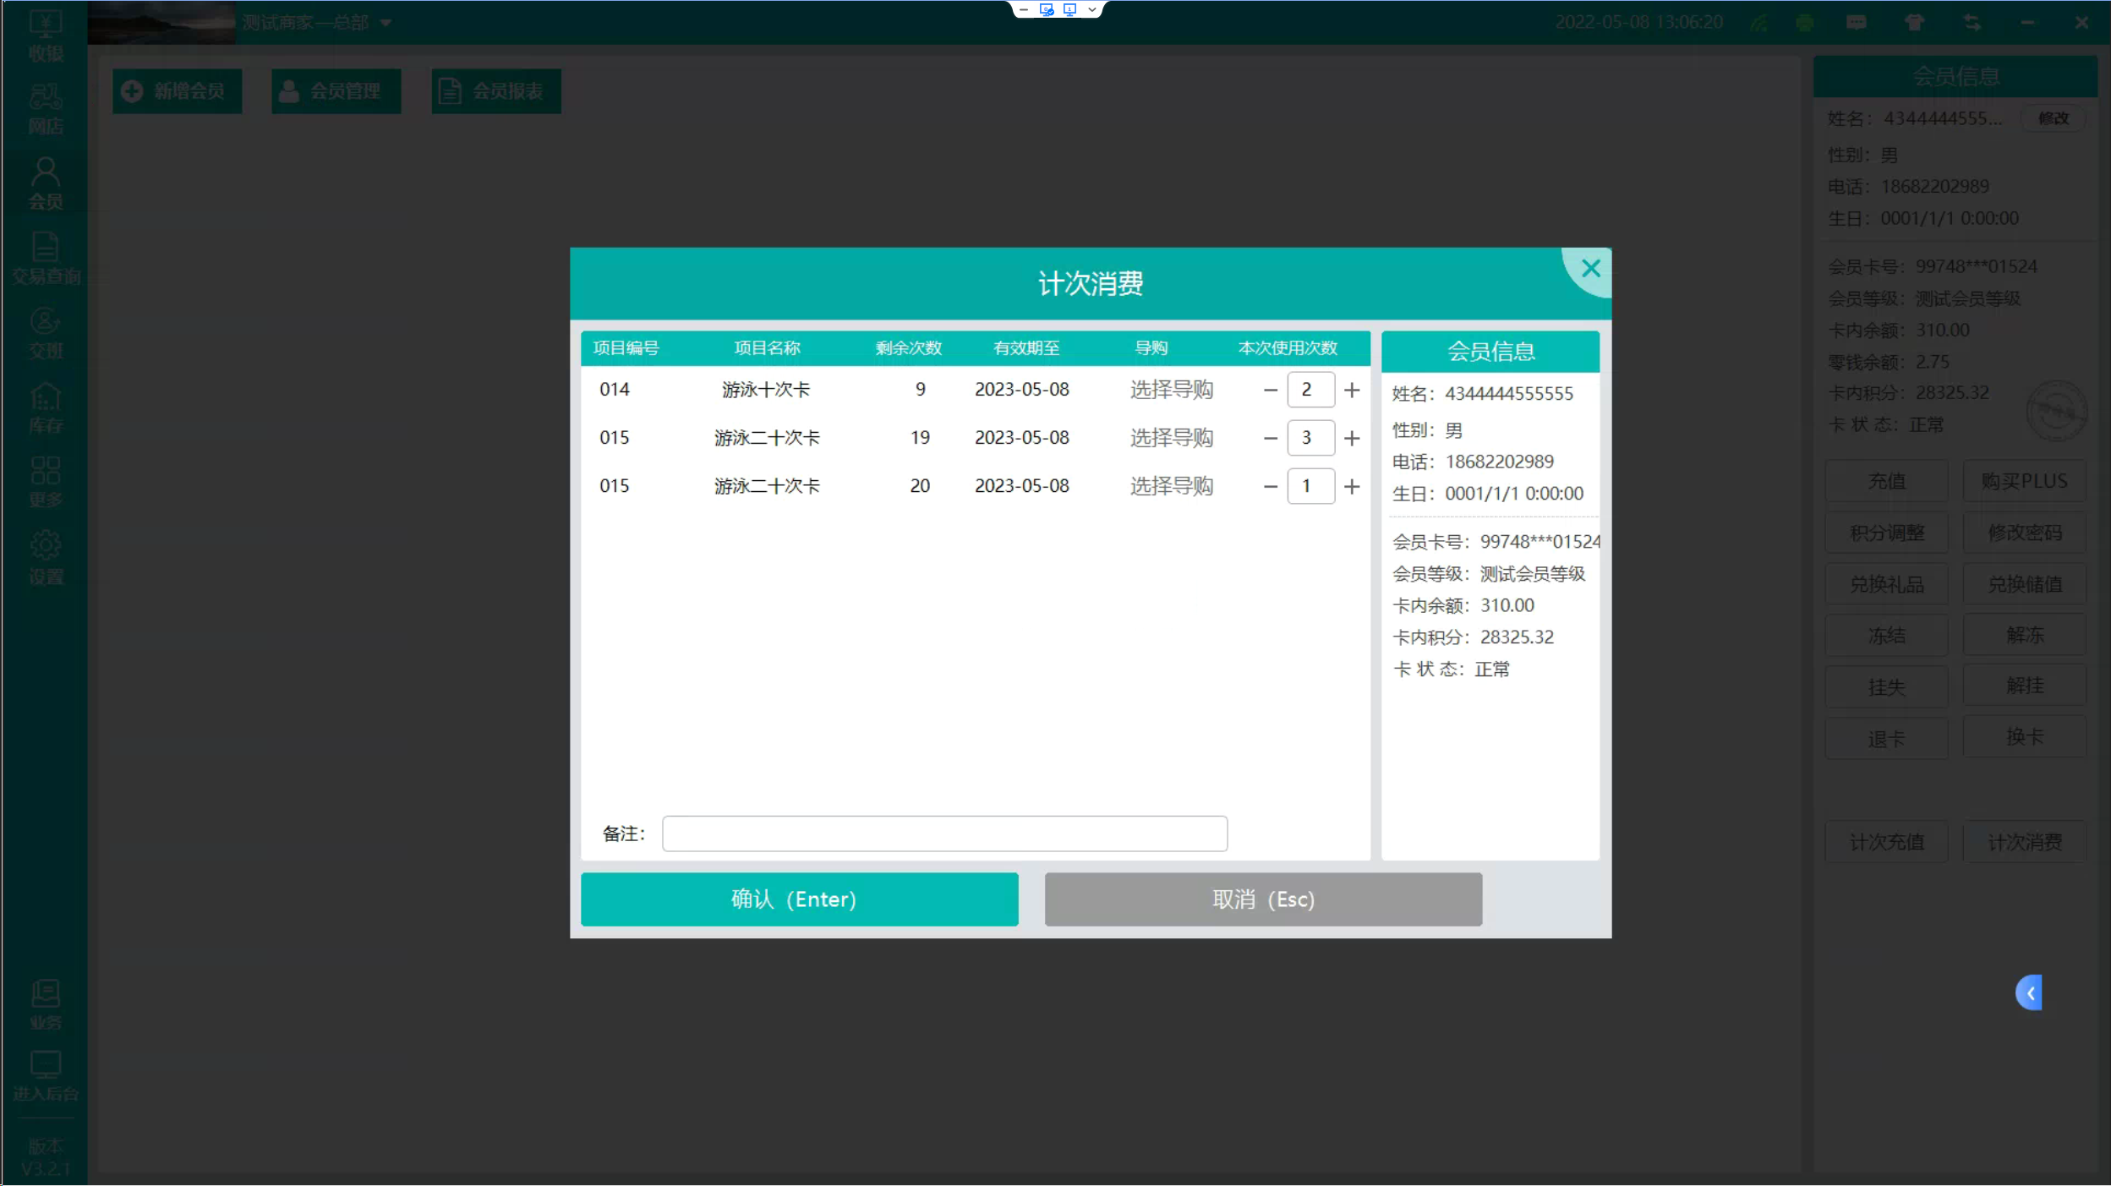The image size is (2111, 1186).
Task: Click the 解挂 cancel loss button
Action: pos(2024,686)
